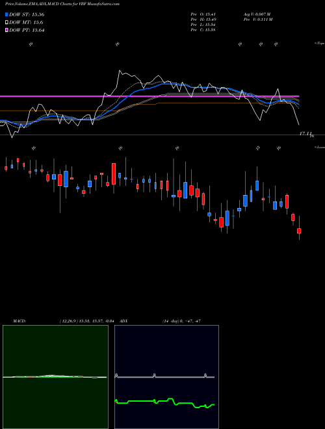Click the ADX '(14 day)' values text
The width and height of the screenshot is (325, 429).
pyautogui.click(x=181, y=321)
